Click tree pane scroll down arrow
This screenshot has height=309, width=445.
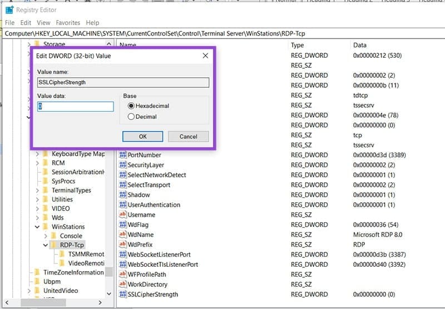(109, 293)
